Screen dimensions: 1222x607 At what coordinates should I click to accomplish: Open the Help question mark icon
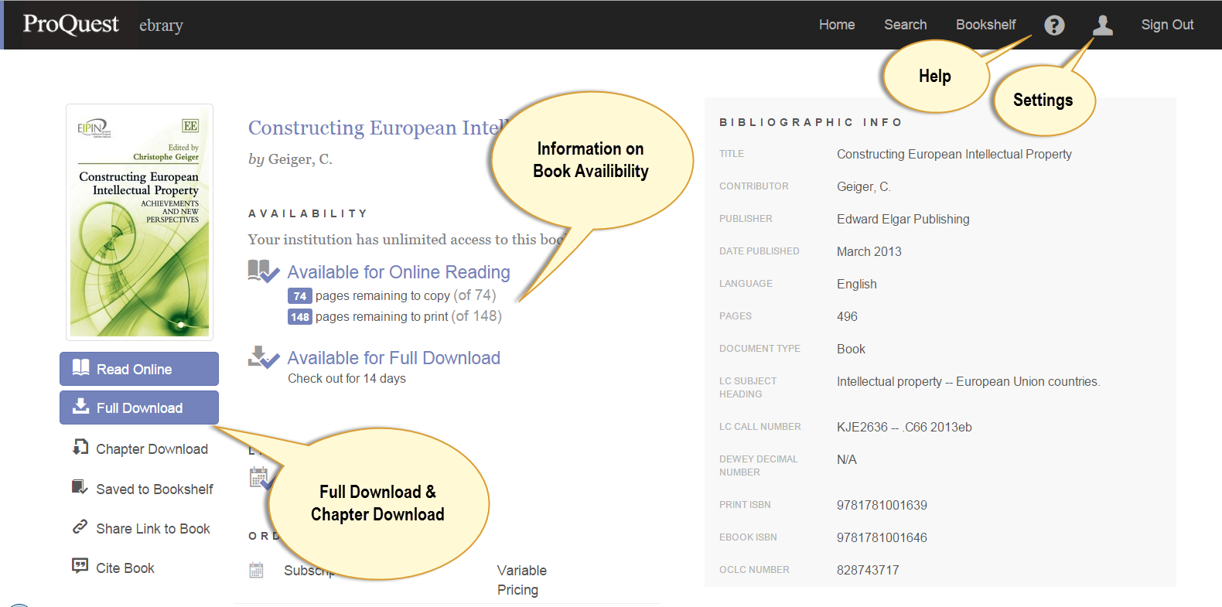[x=1054, y=26]
